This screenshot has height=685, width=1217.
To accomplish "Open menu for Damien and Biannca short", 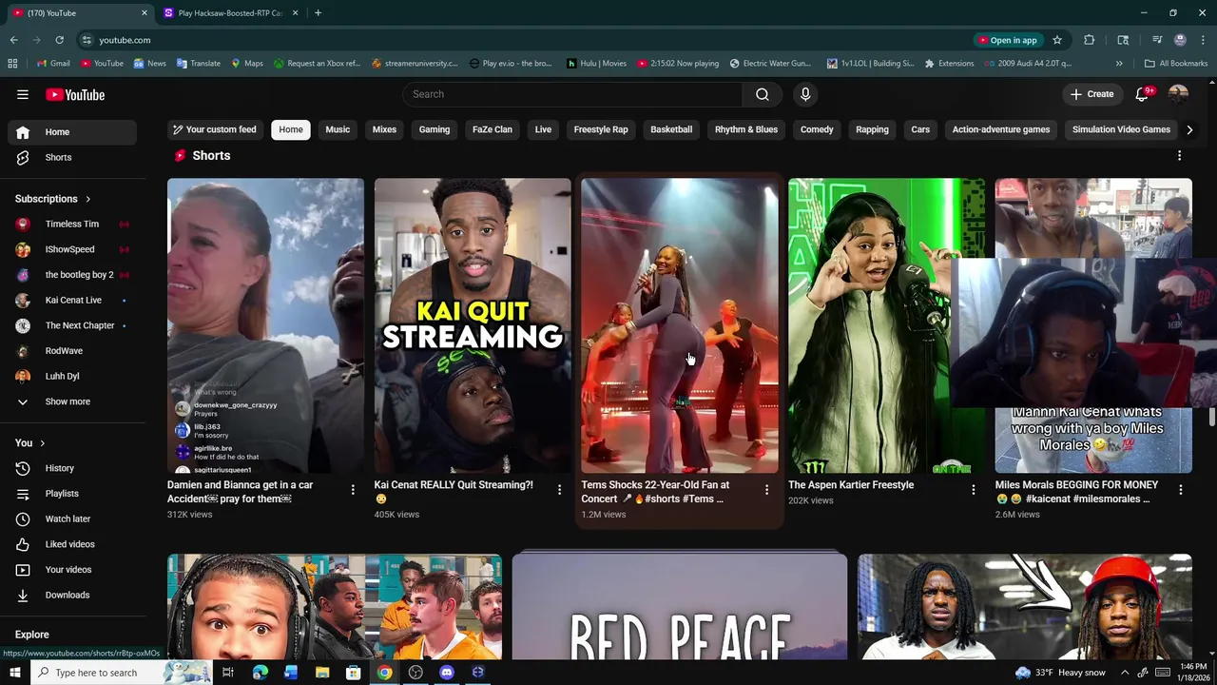I will 353,489.
